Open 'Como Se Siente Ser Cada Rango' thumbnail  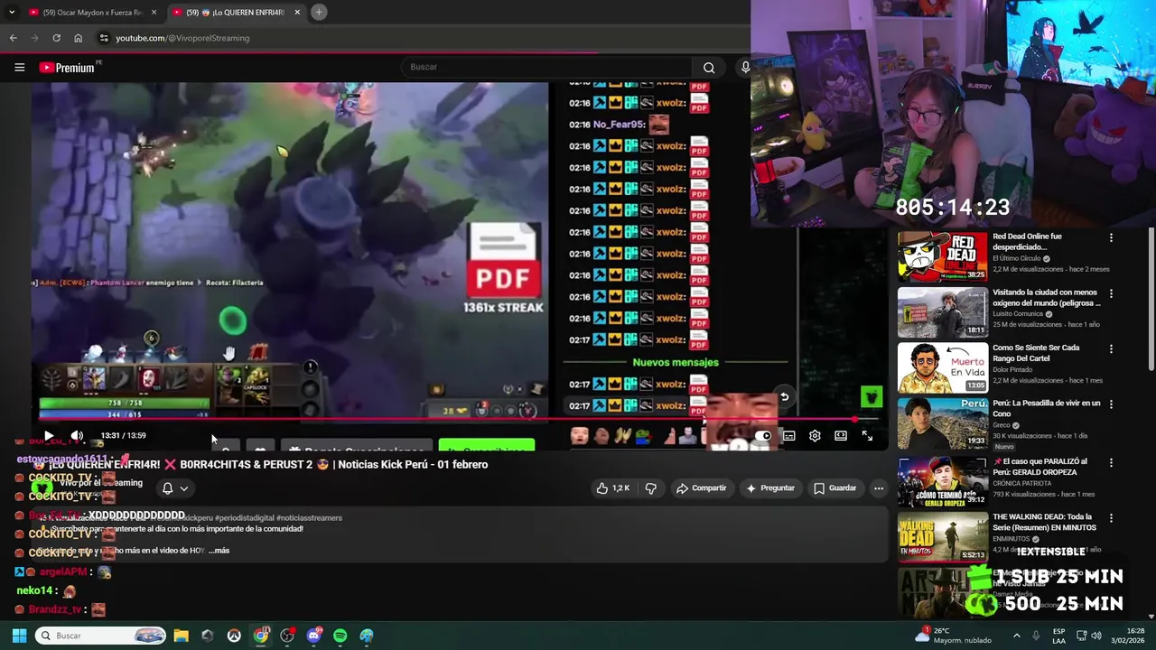pos(943,367)
